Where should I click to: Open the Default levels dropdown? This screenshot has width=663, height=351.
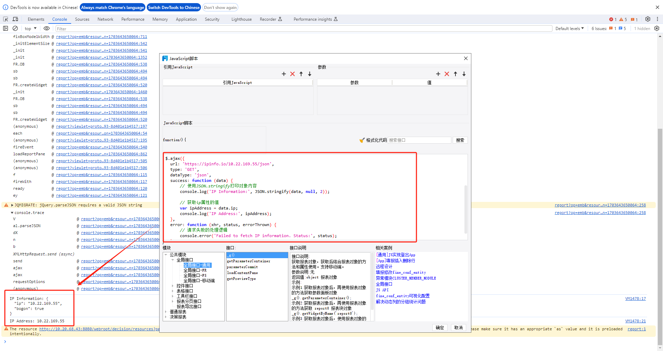(569, 29)
